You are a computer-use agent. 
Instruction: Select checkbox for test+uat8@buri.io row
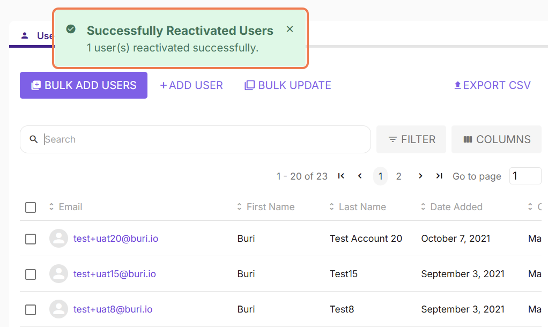coord(31,310)
